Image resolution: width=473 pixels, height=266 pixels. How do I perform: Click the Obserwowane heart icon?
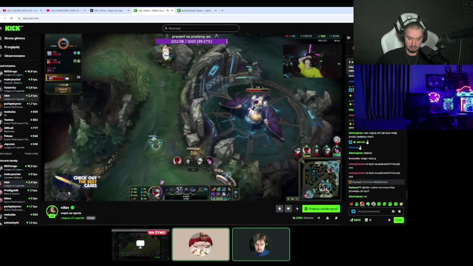click(1, 56)
